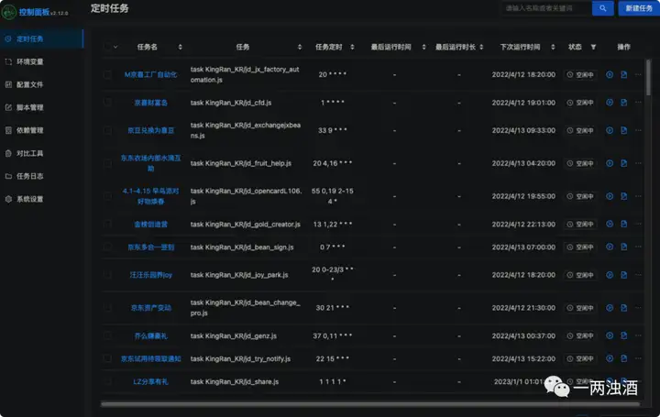Open the 京东资产变动 task link
This screenshot has height=417, width=660.
pos(150,308)
